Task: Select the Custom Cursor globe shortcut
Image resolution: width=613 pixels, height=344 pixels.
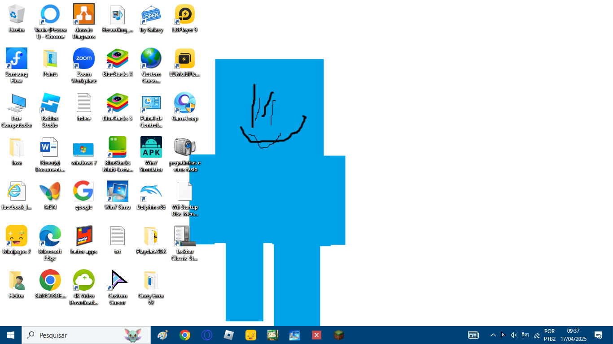Action: pyautogui.click(x=151, y=66)
